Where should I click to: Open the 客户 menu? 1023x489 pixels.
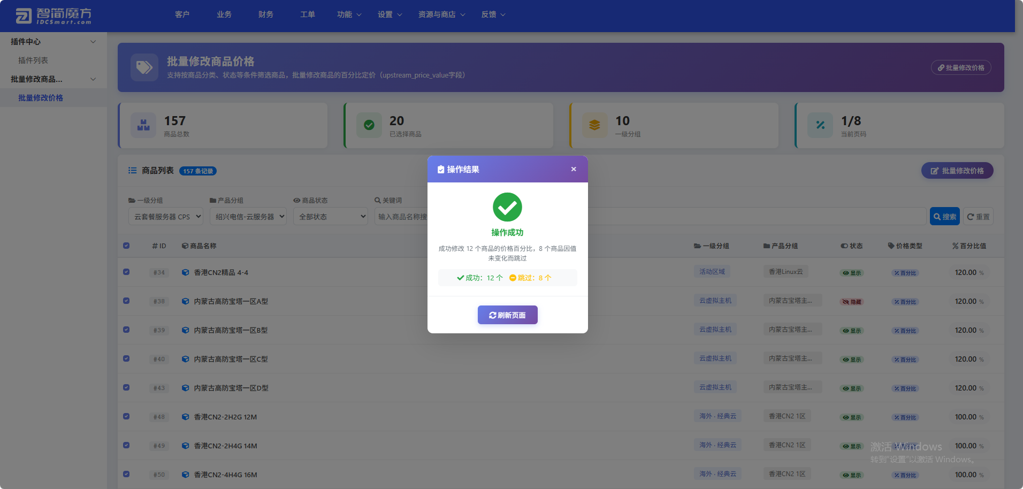[182, 14]
